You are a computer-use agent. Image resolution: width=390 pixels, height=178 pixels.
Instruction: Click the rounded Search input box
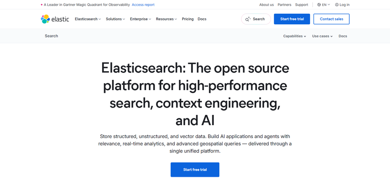click(256, 19)
